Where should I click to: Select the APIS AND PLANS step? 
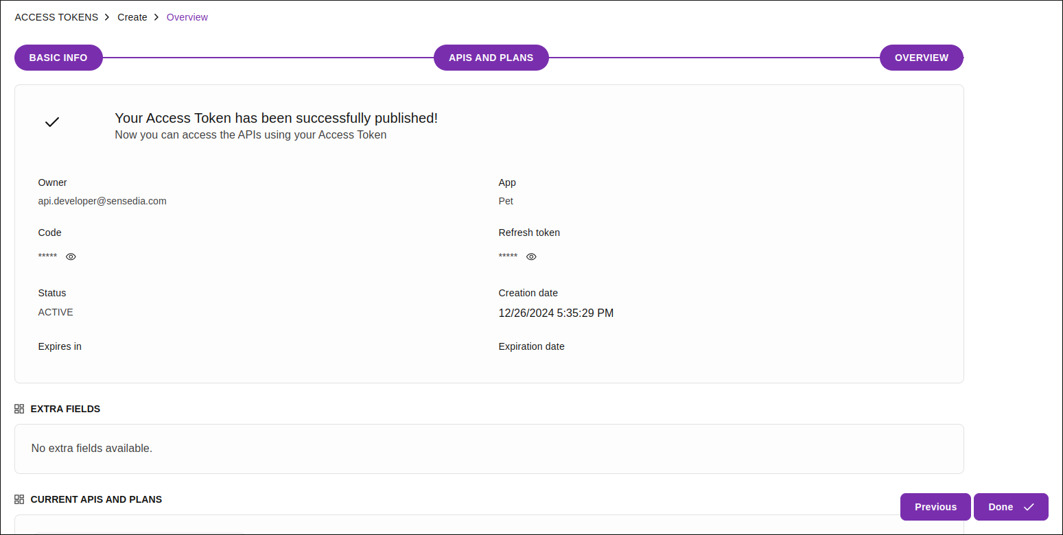[x=491, y=58]
